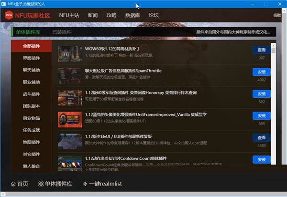
Task: Open the 新闻 navigation item
Action: pos(93,15)
